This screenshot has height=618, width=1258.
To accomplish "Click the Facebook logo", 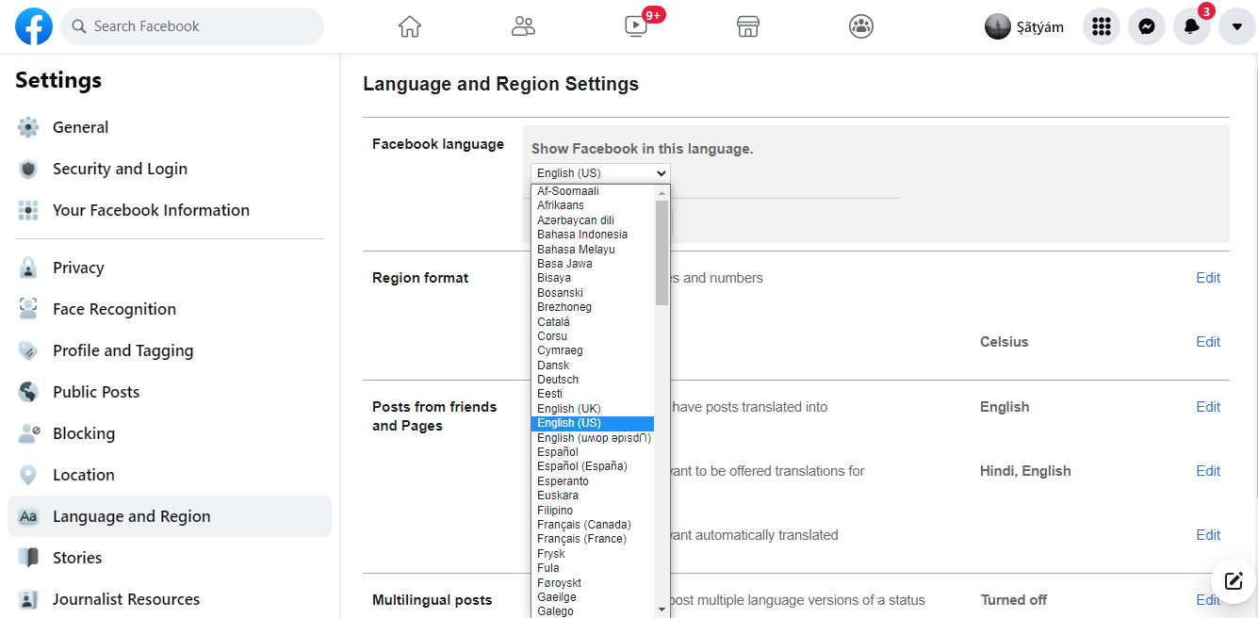I will (34, 26).
